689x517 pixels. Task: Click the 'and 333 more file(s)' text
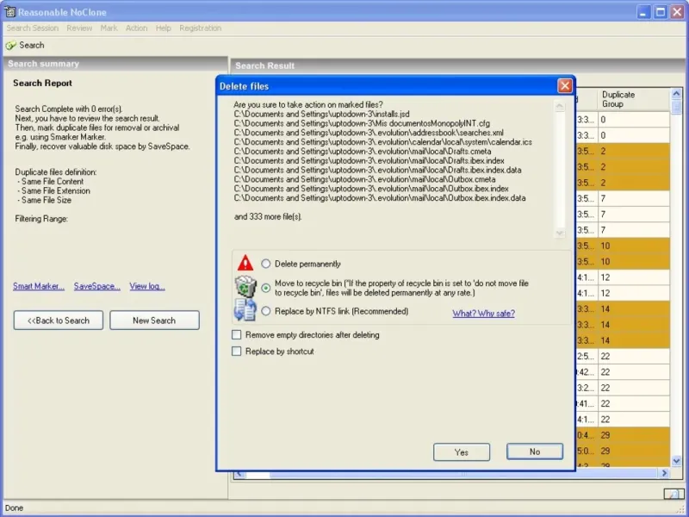click(x=268, y=217)
